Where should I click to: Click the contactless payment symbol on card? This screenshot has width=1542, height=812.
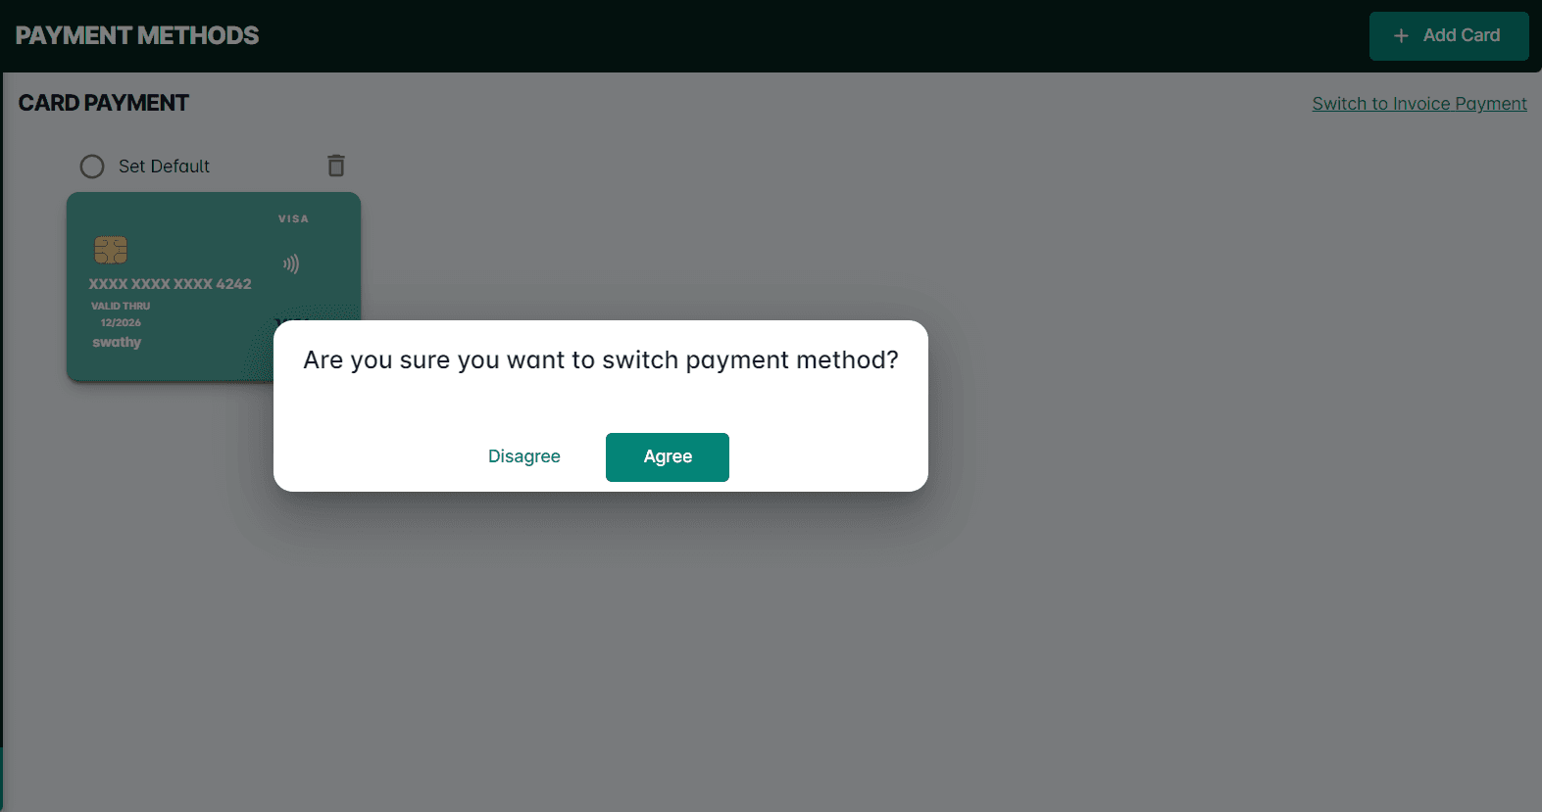291,263
